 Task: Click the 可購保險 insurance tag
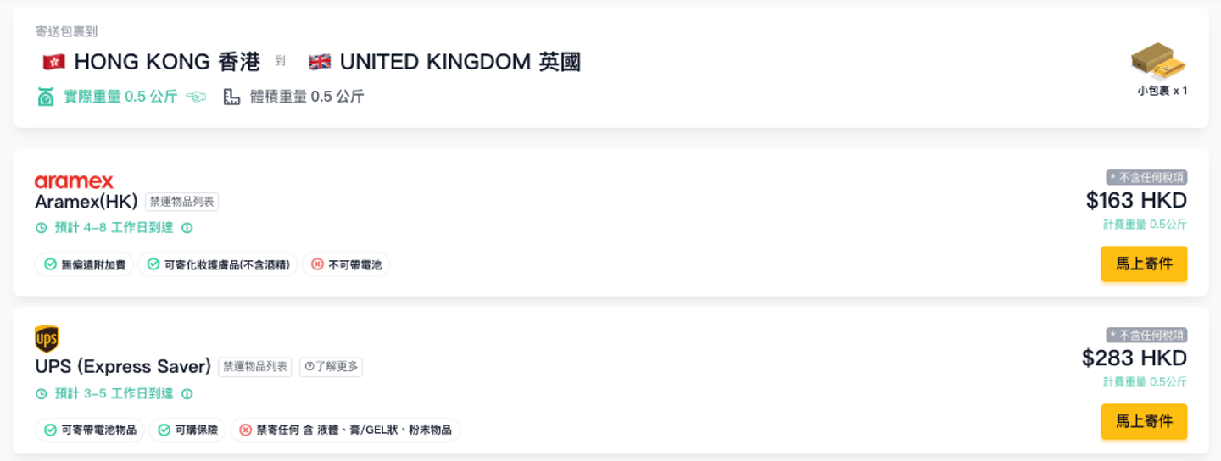point(187,430)
